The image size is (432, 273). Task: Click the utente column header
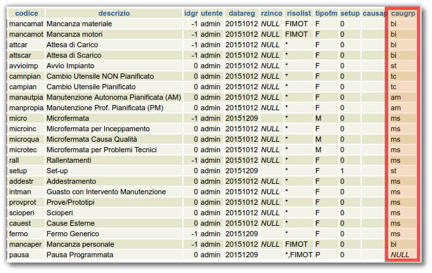(x=211, y=13)
